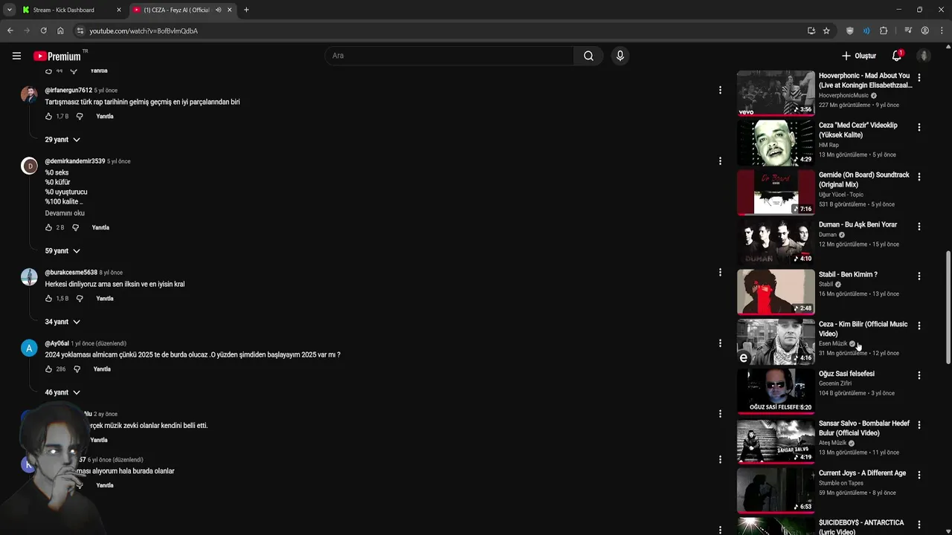Open Hooverphonic Mad About You thumbnail
The height and width of the screenshot is (535, 952).
pyautogui.click(x=776, y=93)
